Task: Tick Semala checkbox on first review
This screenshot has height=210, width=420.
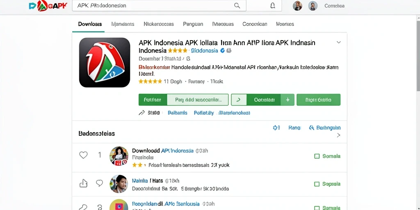Action: click(x=317, y=156)
